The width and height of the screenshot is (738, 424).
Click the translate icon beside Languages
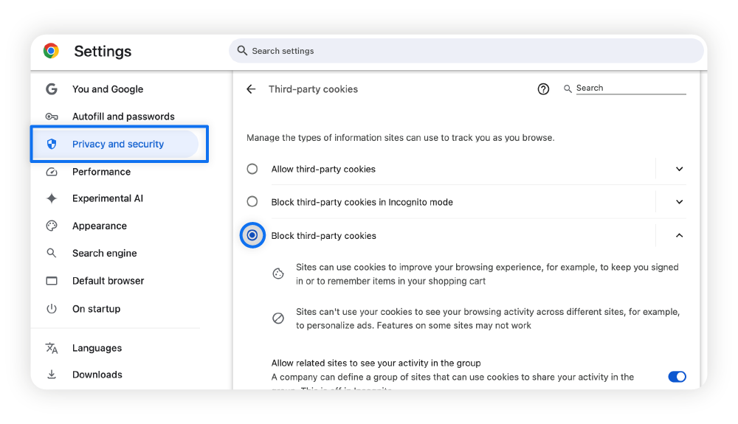52,348
